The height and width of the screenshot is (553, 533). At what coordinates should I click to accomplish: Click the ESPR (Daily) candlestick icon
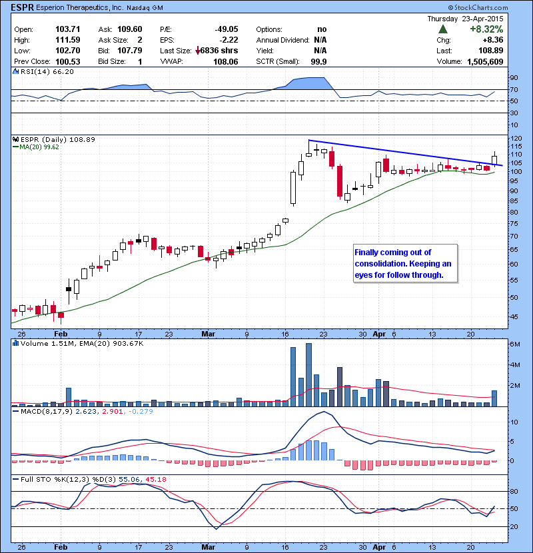[15, 139]
